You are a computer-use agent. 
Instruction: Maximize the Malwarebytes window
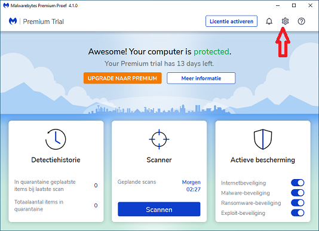coord(294,5)
